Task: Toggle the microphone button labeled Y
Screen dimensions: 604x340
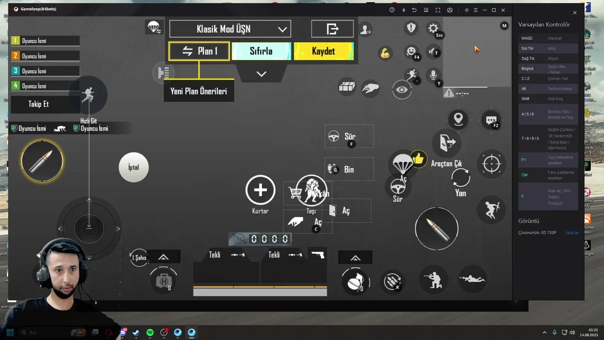Action: [x=433, y=76]
